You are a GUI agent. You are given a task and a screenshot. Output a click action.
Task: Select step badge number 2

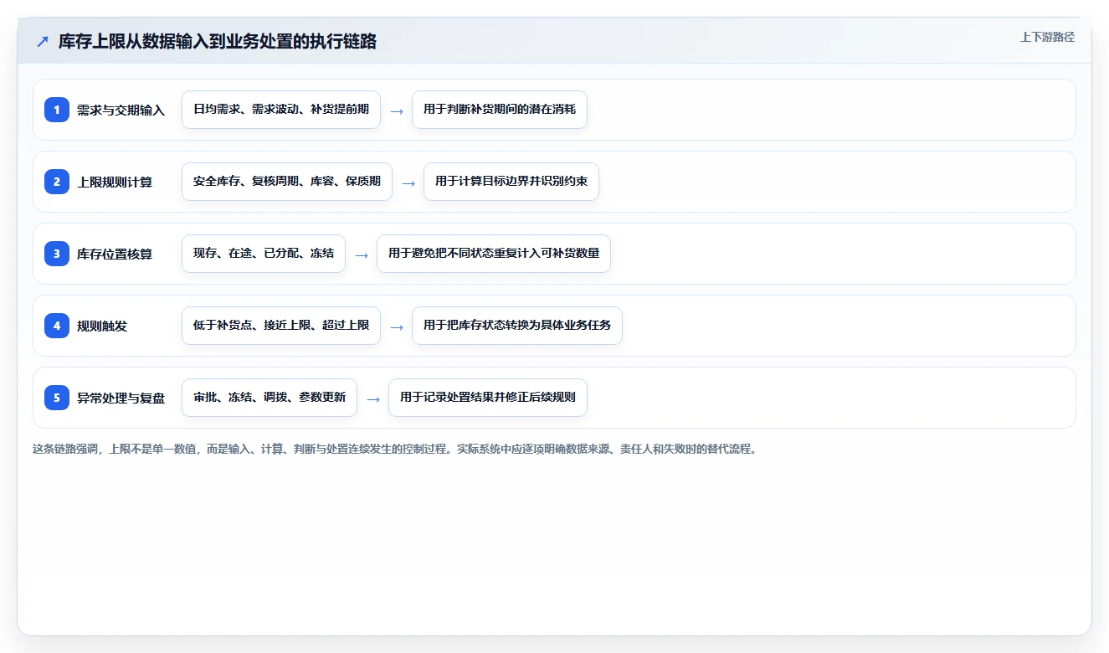(x=57, y=182)
